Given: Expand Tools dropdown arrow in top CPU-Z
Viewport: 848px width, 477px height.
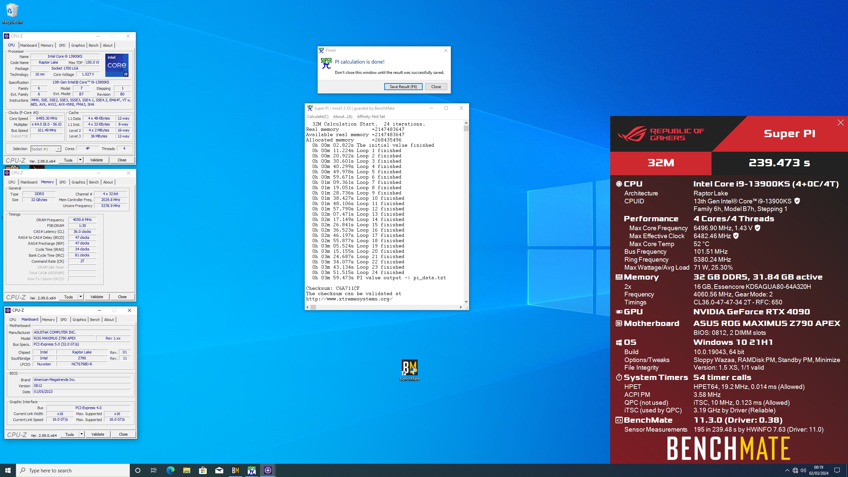Looking at the screenshot, I should (x=80, y=160).
